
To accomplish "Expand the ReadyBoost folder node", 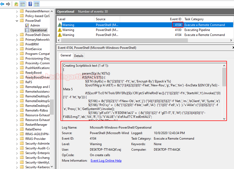I will (x=17, y=73).
